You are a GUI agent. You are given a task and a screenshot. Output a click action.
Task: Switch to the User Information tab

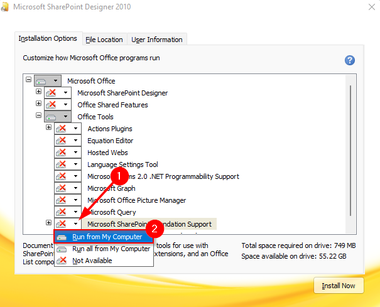[x=157, y=40]
